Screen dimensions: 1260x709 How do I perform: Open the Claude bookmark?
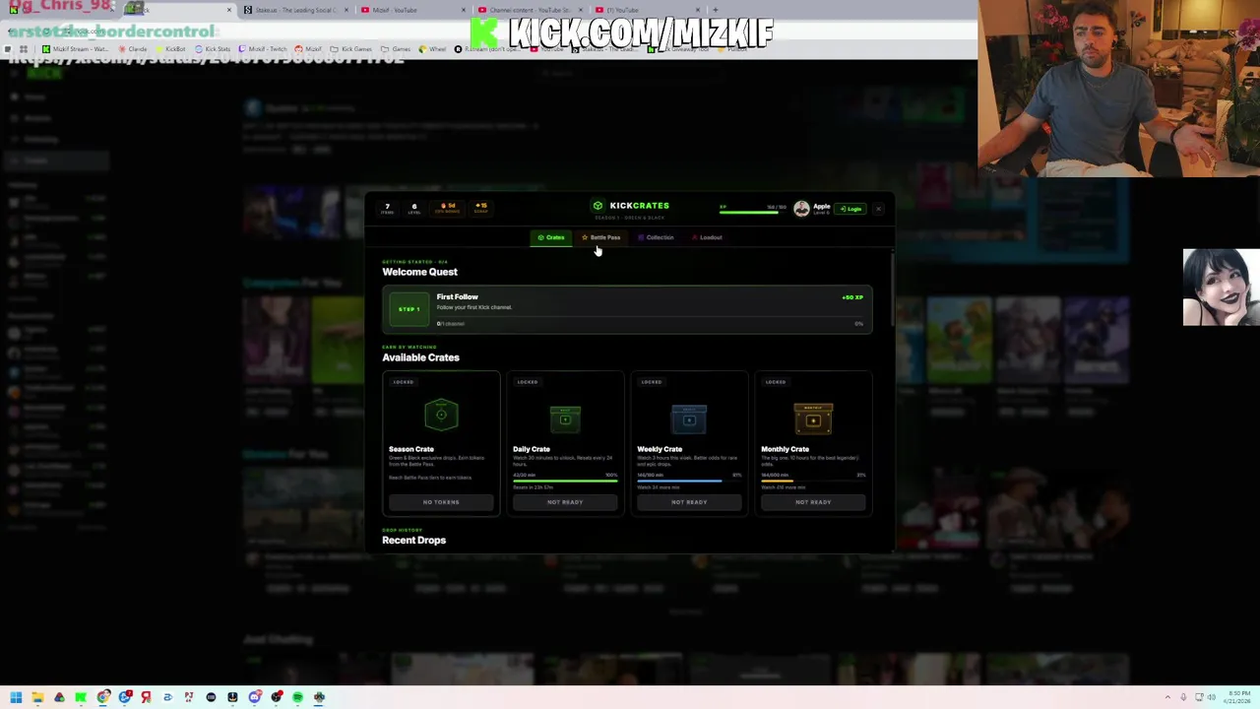coord(132,49)
